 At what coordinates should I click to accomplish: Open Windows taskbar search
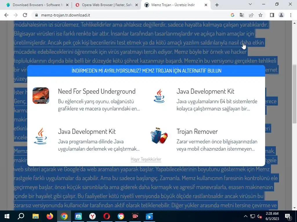click(x=21, y=216)
